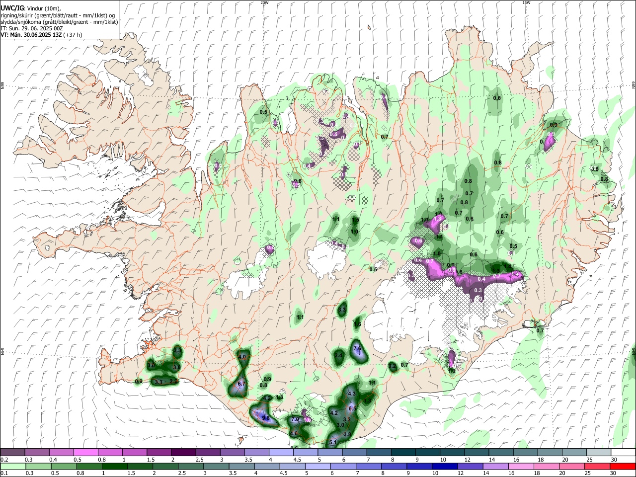Pick the white 30 swatch ending the upper legend row
Viewport: 636px width, 477px height.
(623, 453)
